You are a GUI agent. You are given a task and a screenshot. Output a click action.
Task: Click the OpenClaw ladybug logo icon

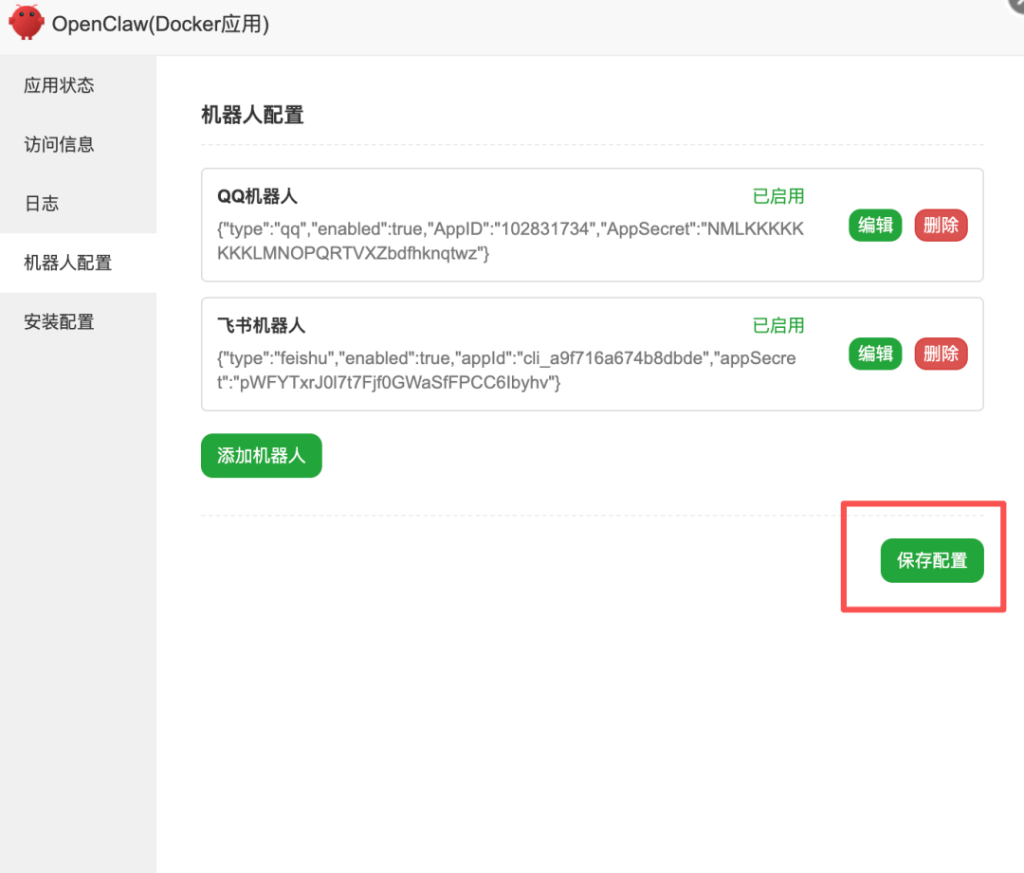26,22
